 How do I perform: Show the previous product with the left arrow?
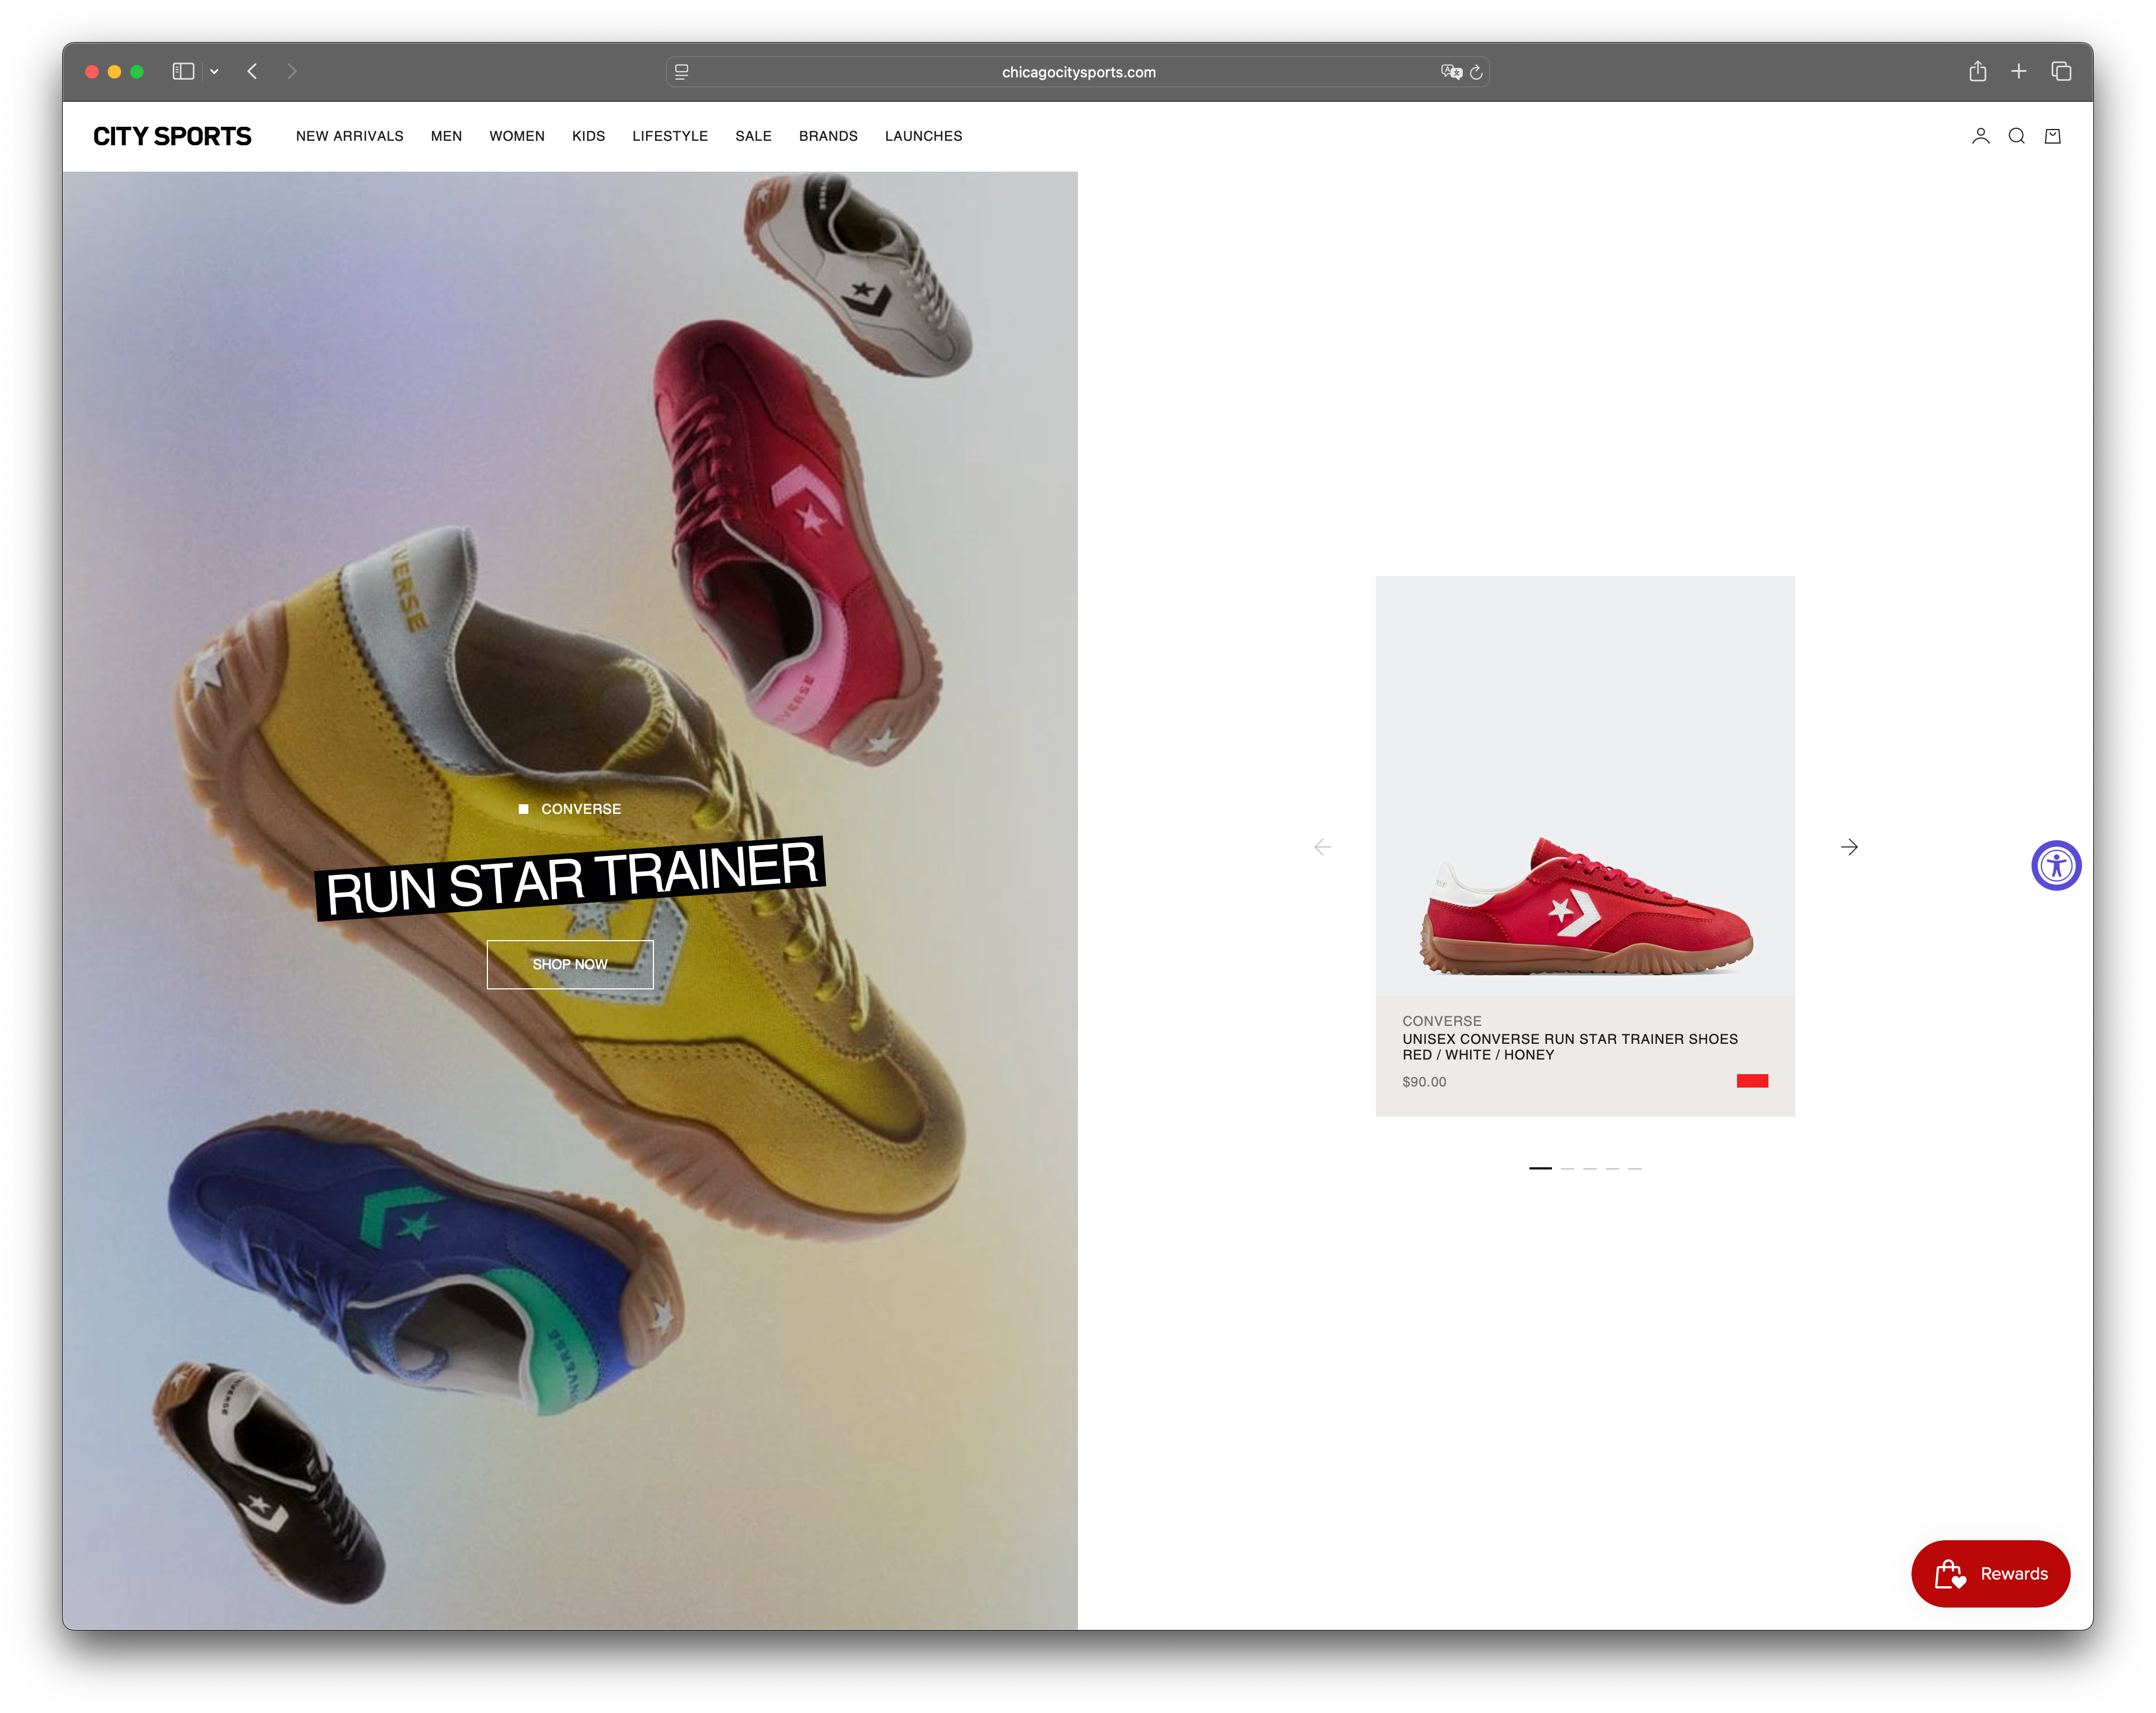1322,847
